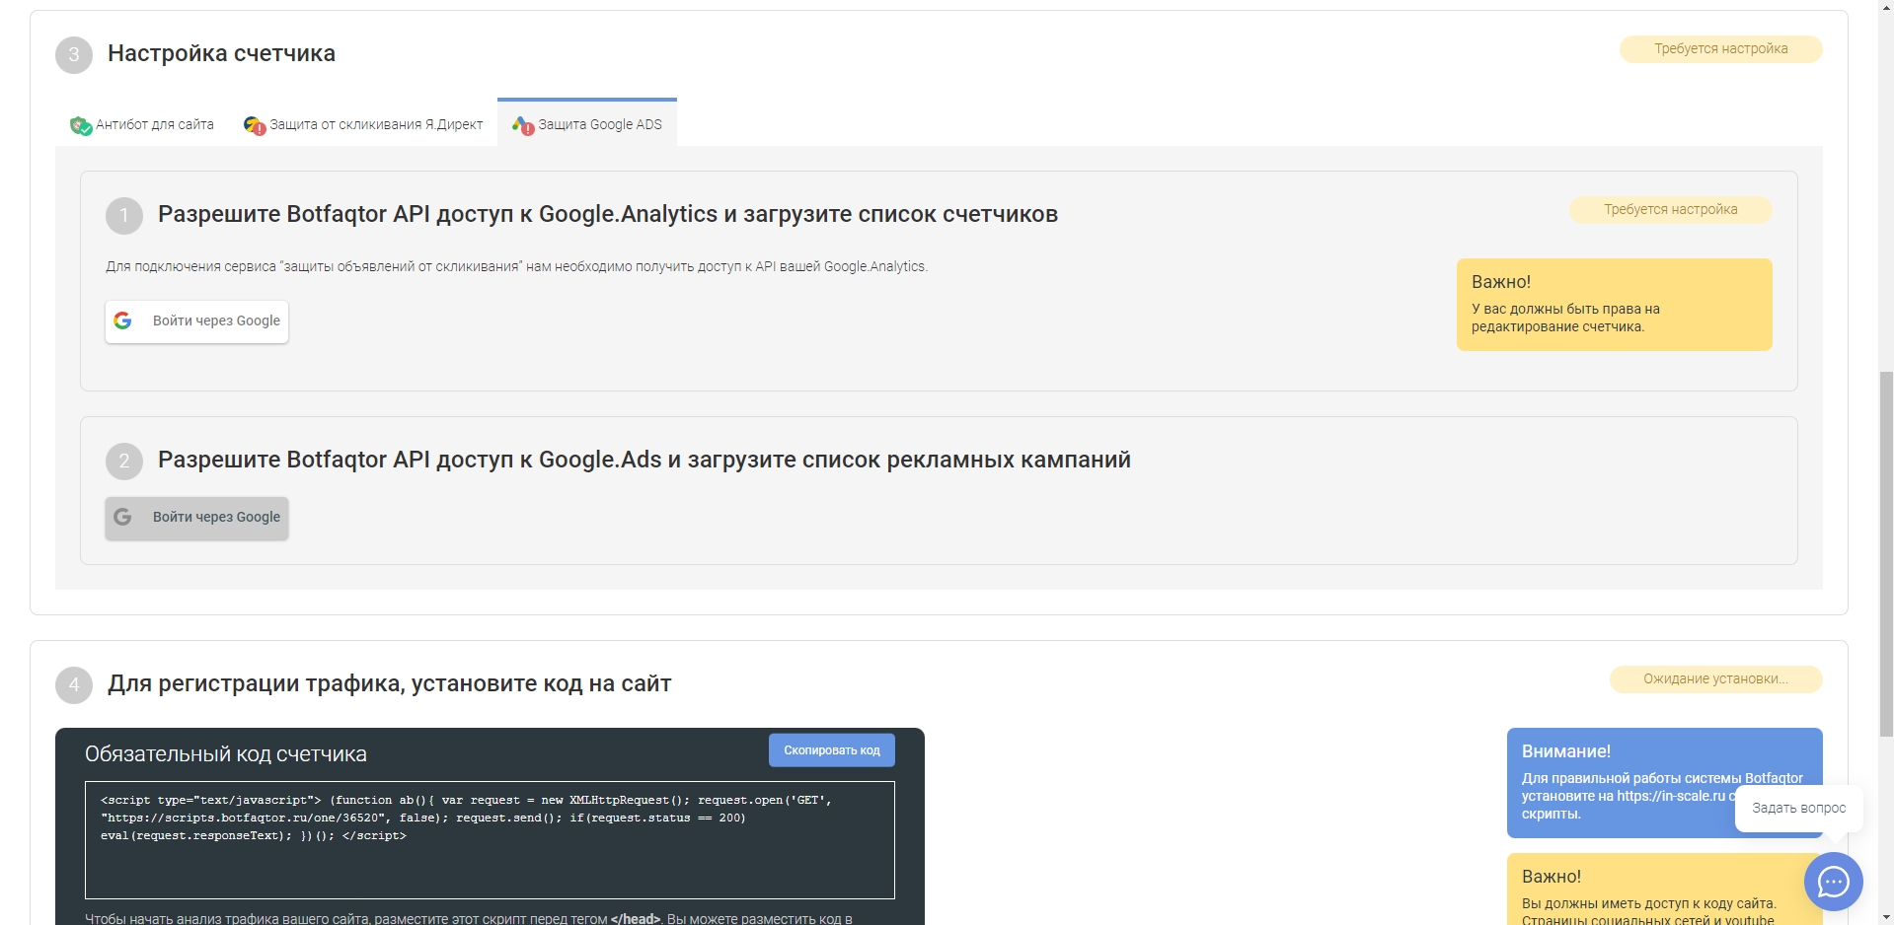Click the yellow Важно note about edit rights
The width and height of the screenshot is (1894, 925).
coord(1614,305)
